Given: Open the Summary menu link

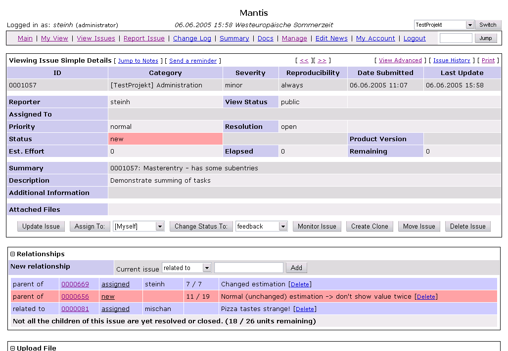Looking at the screenshot, I should click(x=234, y=38).
